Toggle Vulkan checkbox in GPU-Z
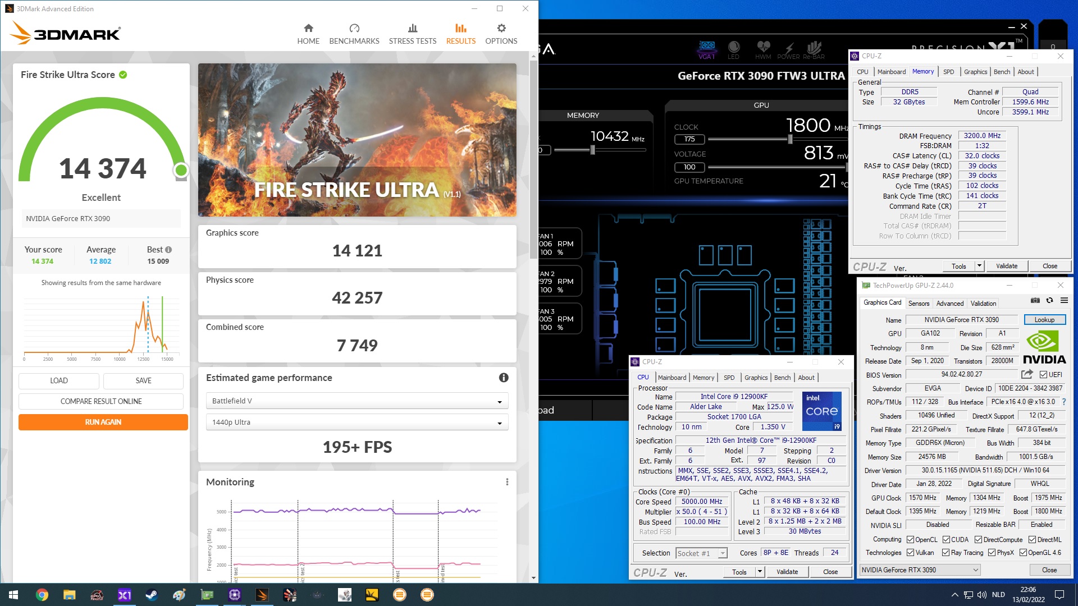This screenshot has height=606, width=1078. pyautogui.click(x=910, y=553)
